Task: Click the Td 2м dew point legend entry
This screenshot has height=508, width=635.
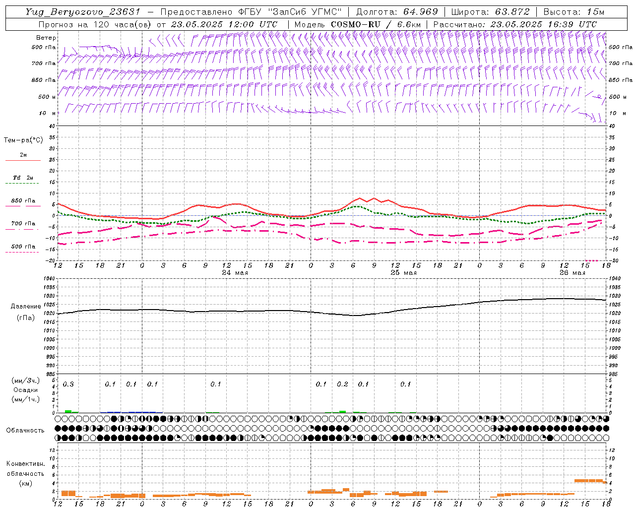Action: 23,178
